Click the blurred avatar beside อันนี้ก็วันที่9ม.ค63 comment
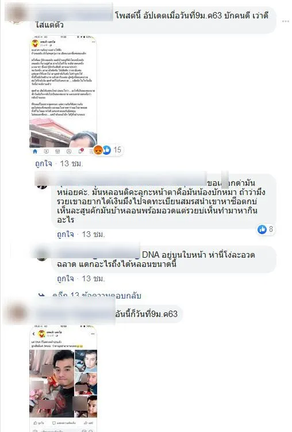Image resolution: width=292 pixels, height=432 pixels. [17, 313]
